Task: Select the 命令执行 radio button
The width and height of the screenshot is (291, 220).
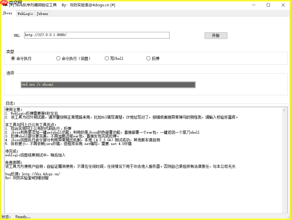Action: [x=13, y=58]
